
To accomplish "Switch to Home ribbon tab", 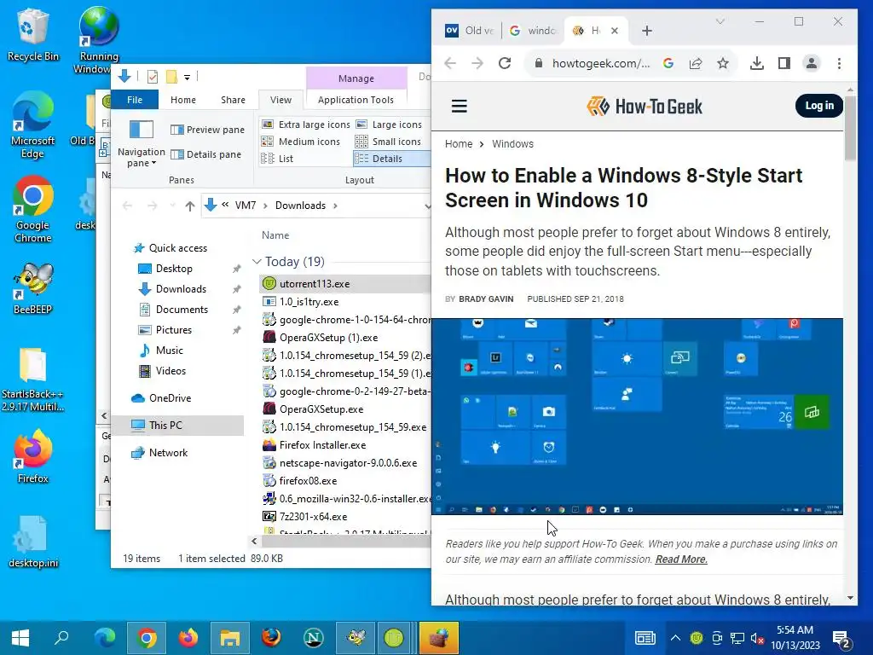I will [x=183, y=100].
